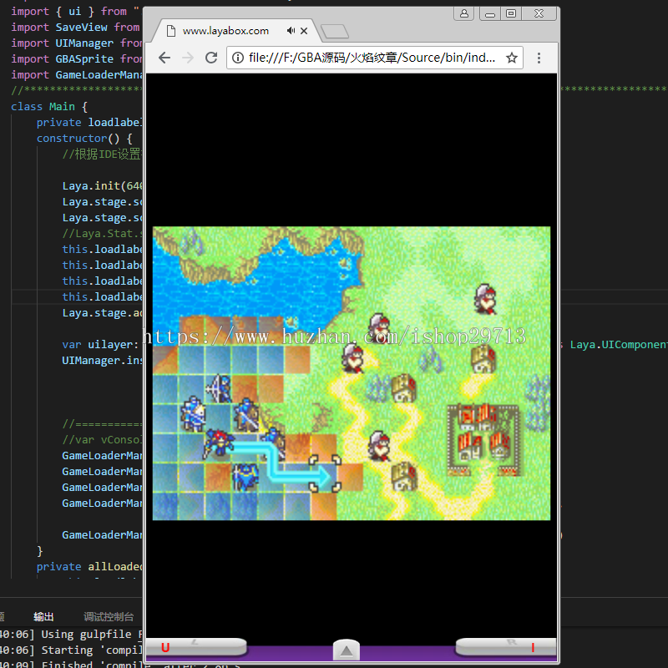This screenshot has width=668, height=668.
Task: Select the red-haired lord unit
Action: pyautogui.click(x=218, y=444)
